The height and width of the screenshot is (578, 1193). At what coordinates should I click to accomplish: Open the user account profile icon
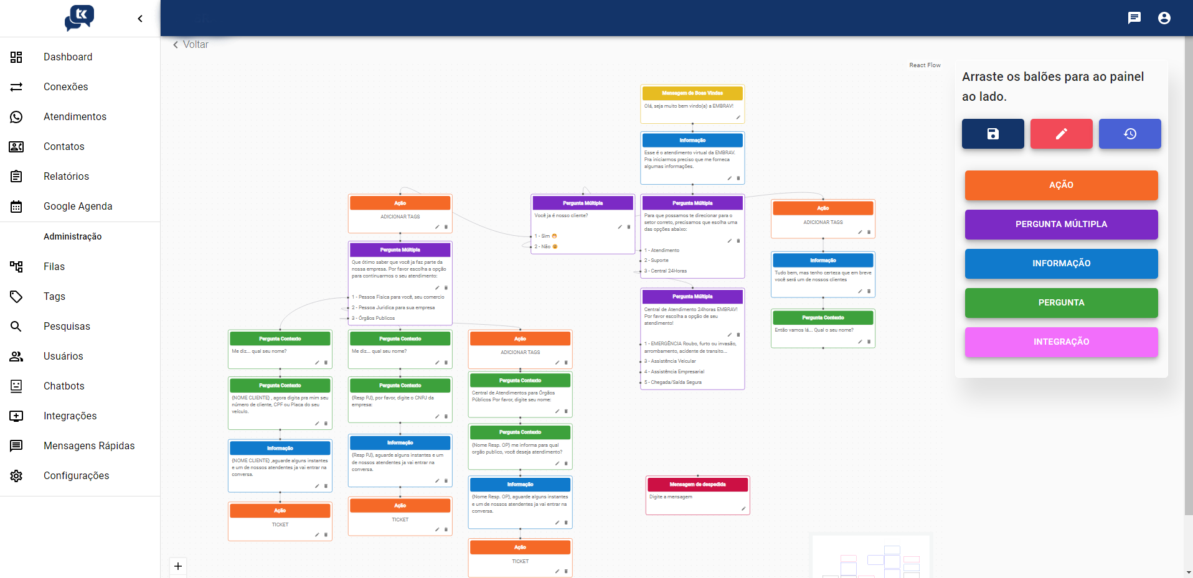pos(1164,18)
